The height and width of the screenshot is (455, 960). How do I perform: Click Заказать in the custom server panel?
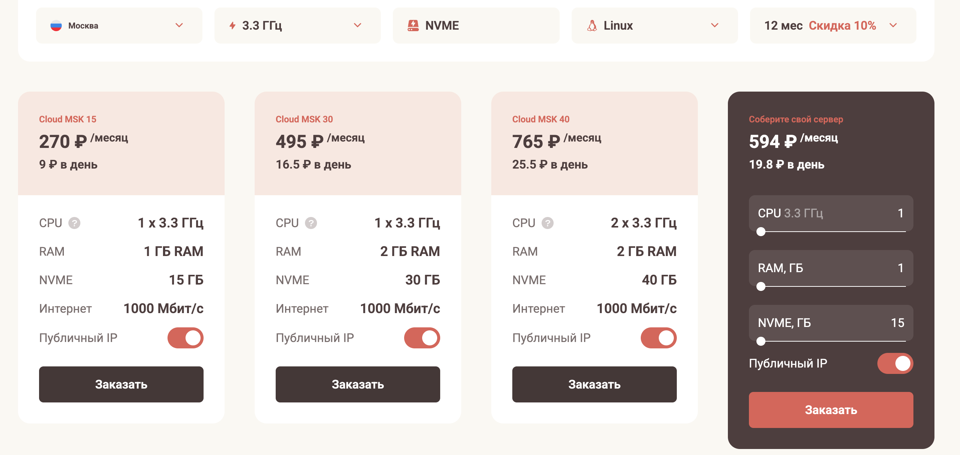830,410
